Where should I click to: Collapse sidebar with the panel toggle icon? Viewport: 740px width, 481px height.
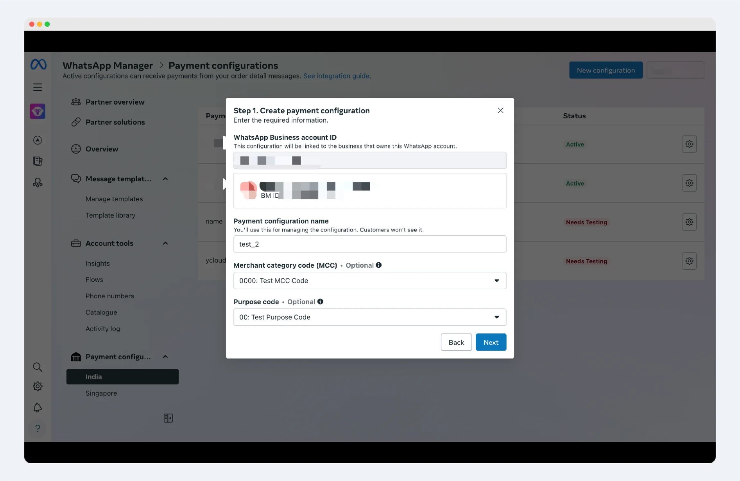click(168, 418)
